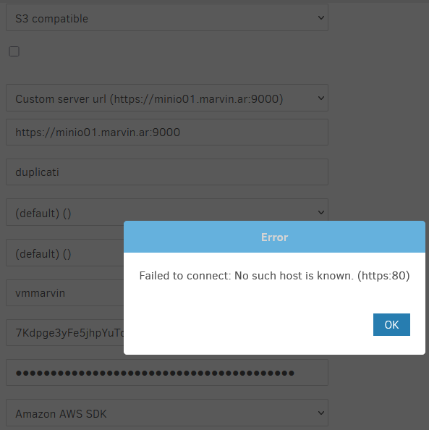The image size is (429, 430).
Task: Click the chevron arrow on the first (default) () selector
Action: [x=321, y=213]
